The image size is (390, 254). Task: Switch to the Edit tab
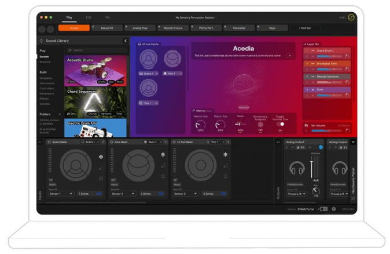coord(88,18)
